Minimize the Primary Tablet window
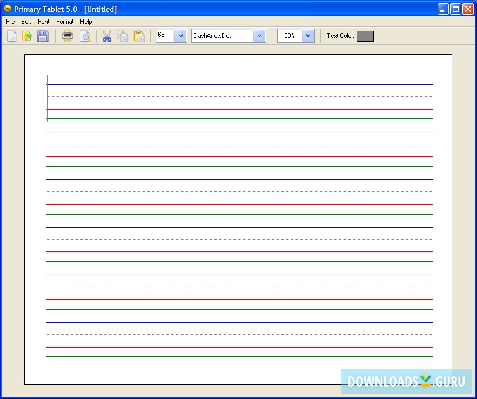Image resolution: width=477 pixels, height=399 pixels. [x=442, y=9]
